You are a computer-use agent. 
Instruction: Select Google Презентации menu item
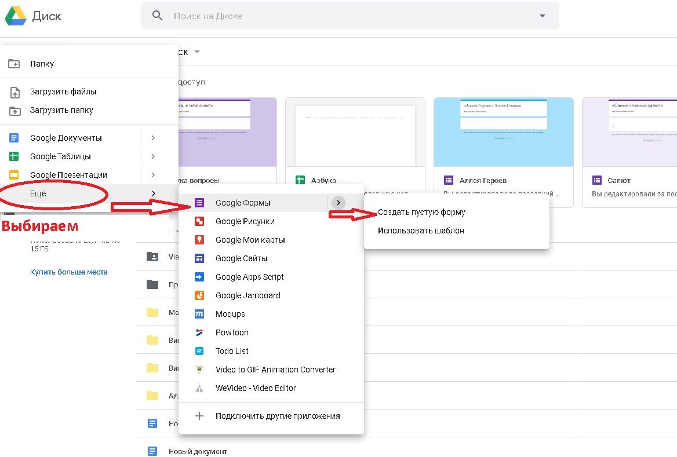pos(89,175)
